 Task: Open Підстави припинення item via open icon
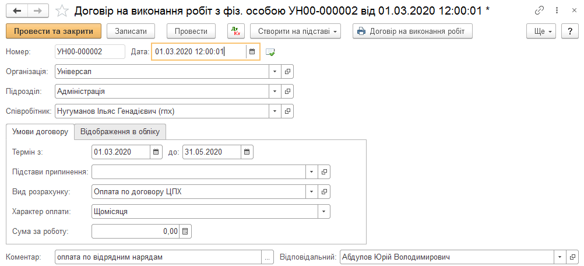point(324,171)
